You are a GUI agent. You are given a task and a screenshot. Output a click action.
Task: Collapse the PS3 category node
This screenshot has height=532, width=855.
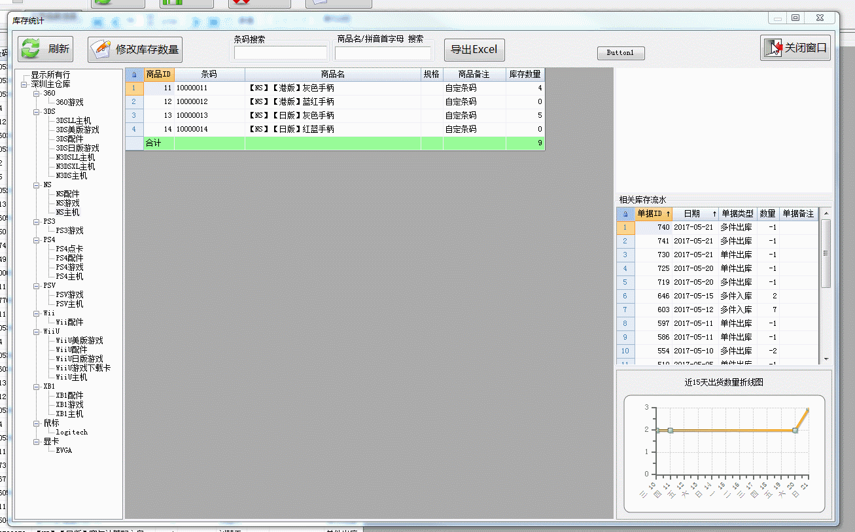(x=37, y=222)
